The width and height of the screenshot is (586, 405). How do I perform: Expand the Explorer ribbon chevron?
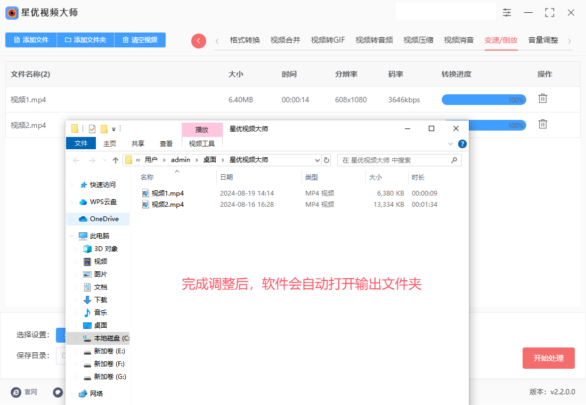(450, 144)
